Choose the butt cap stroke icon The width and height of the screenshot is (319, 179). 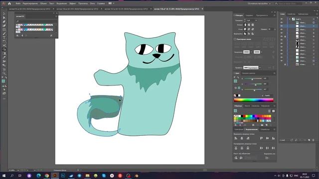coord(245,25)
